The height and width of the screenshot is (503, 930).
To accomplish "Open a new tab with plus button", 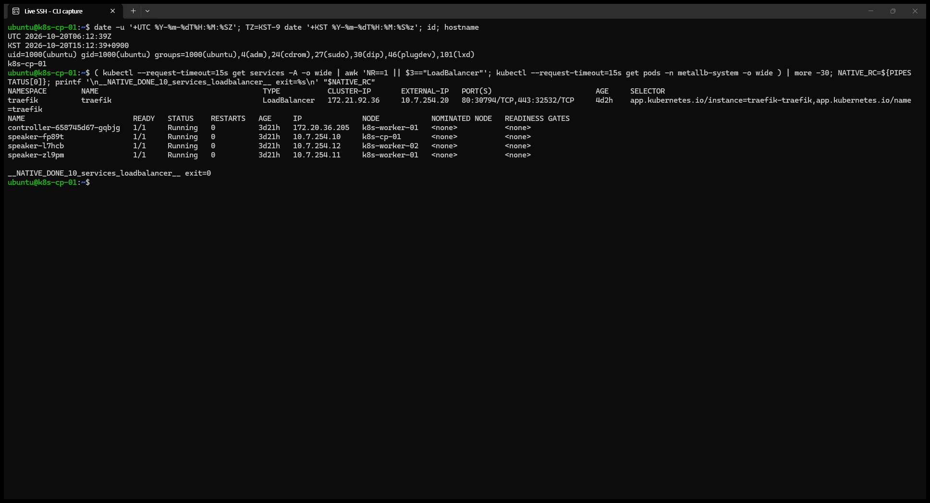I will [133, 11].
